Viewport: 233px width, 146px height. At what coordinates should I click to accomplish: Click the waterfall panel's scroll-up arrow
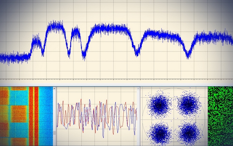(54, 89)
